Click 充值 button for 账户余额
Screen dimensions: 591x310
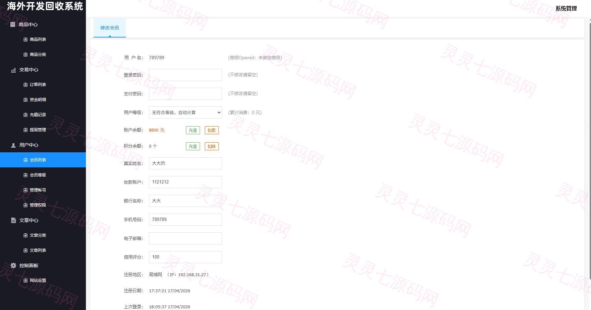click(193, 130)
